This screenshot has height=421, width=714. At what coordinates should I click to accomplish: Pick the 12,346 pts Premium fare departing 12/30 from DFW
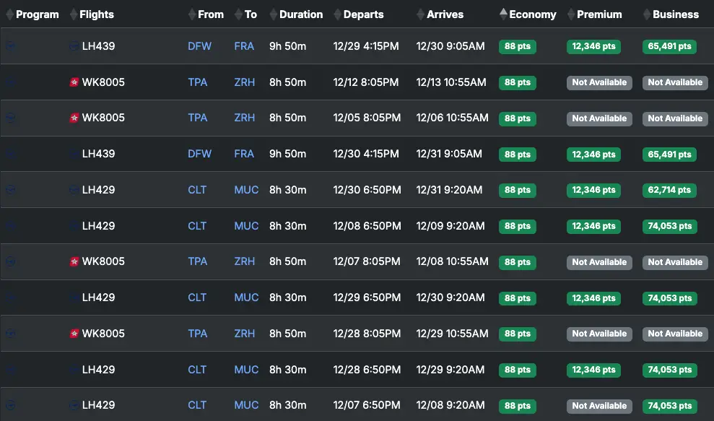click(593, 155)
